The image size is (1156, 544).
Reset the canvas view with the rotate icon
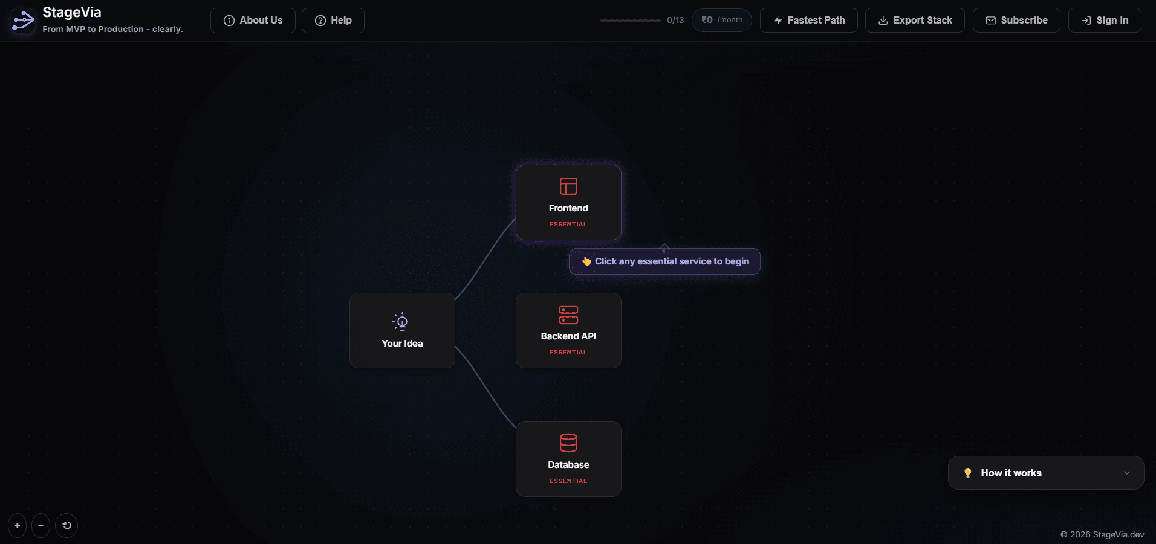click(67, 525)
